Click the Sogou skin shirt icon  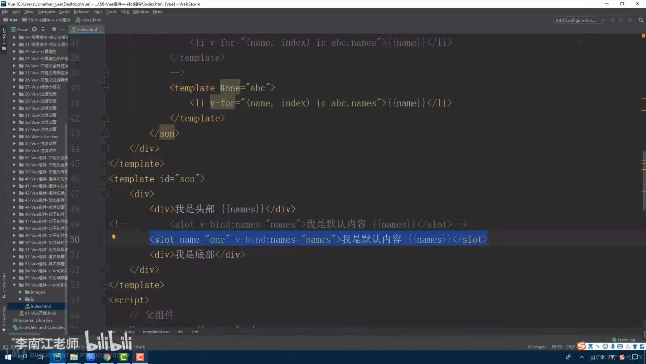pos(635,346)
